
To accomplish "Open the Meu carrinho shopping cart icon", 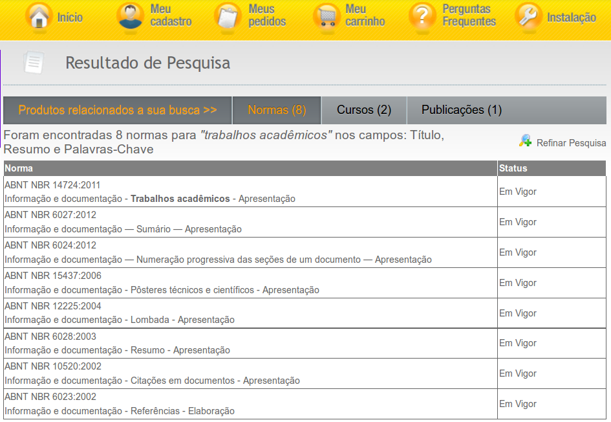I will [x=326, y=17].
